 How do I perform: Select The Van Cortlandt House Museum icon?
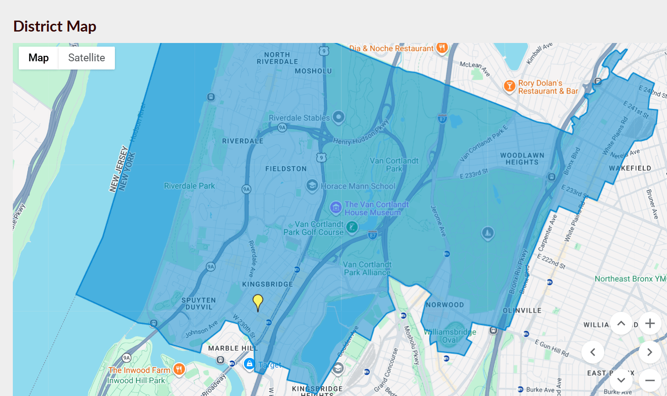(x=336, y=208)
